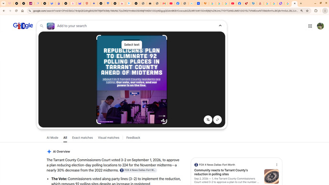
Task: Click the Translate image button
Action: click(x=208, y=120)
